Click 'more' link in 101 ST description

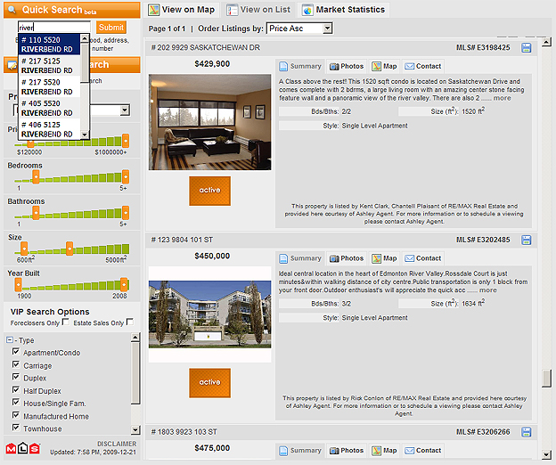point(488,290)
